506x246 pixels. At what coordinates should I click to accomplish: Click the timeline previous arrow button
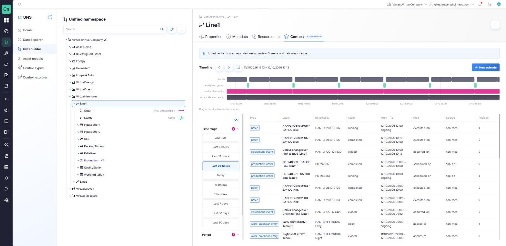tap(219, 67)
